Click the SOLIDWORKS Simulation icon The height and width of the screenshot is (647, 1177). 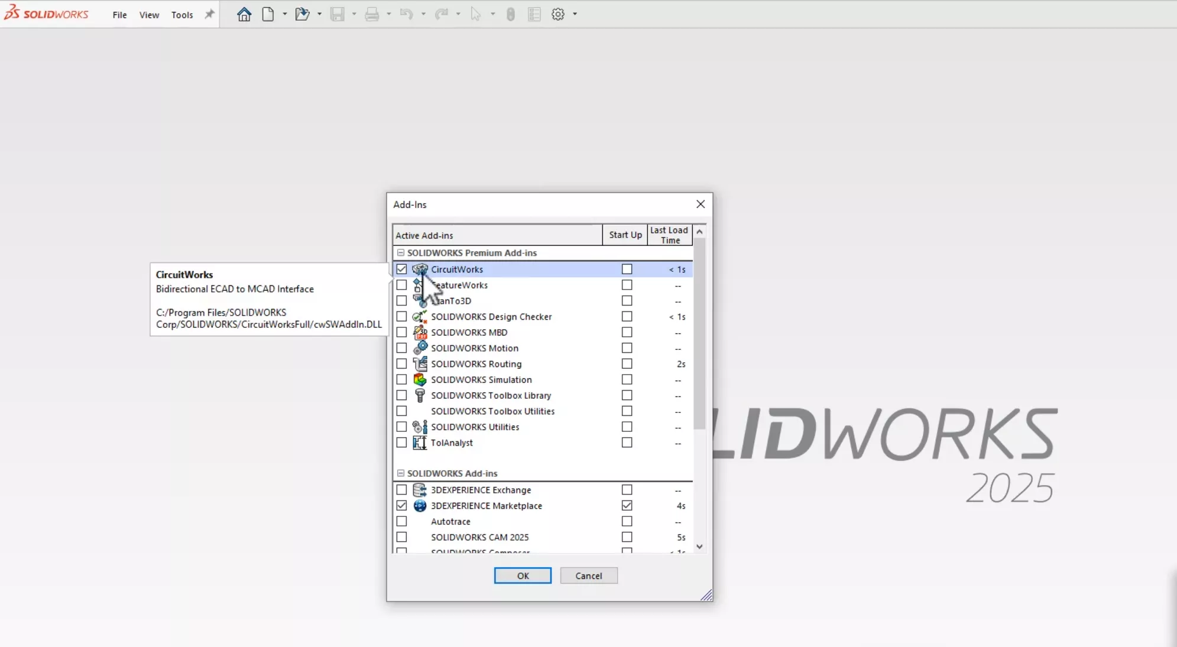click(x=420, y=379)
